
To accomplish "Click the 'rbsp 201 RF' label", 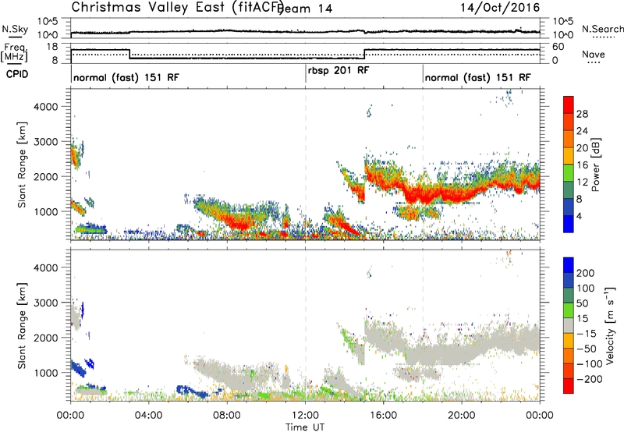I will coord(339,70).
